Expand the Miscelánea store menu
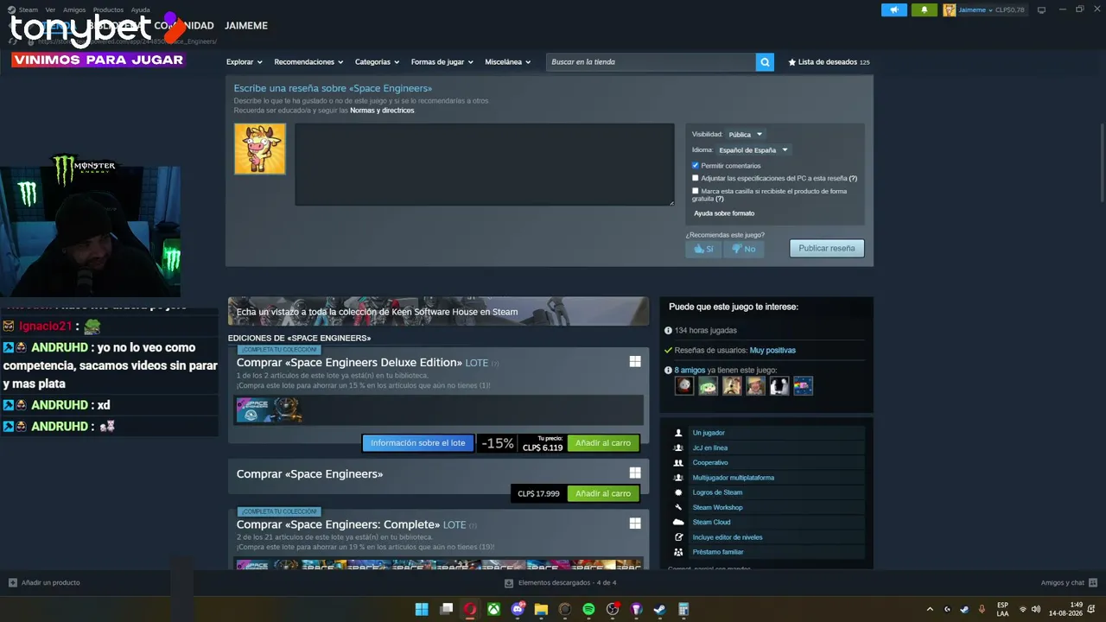Screen dimensions: 1106x622 click(x=508, y=62)
